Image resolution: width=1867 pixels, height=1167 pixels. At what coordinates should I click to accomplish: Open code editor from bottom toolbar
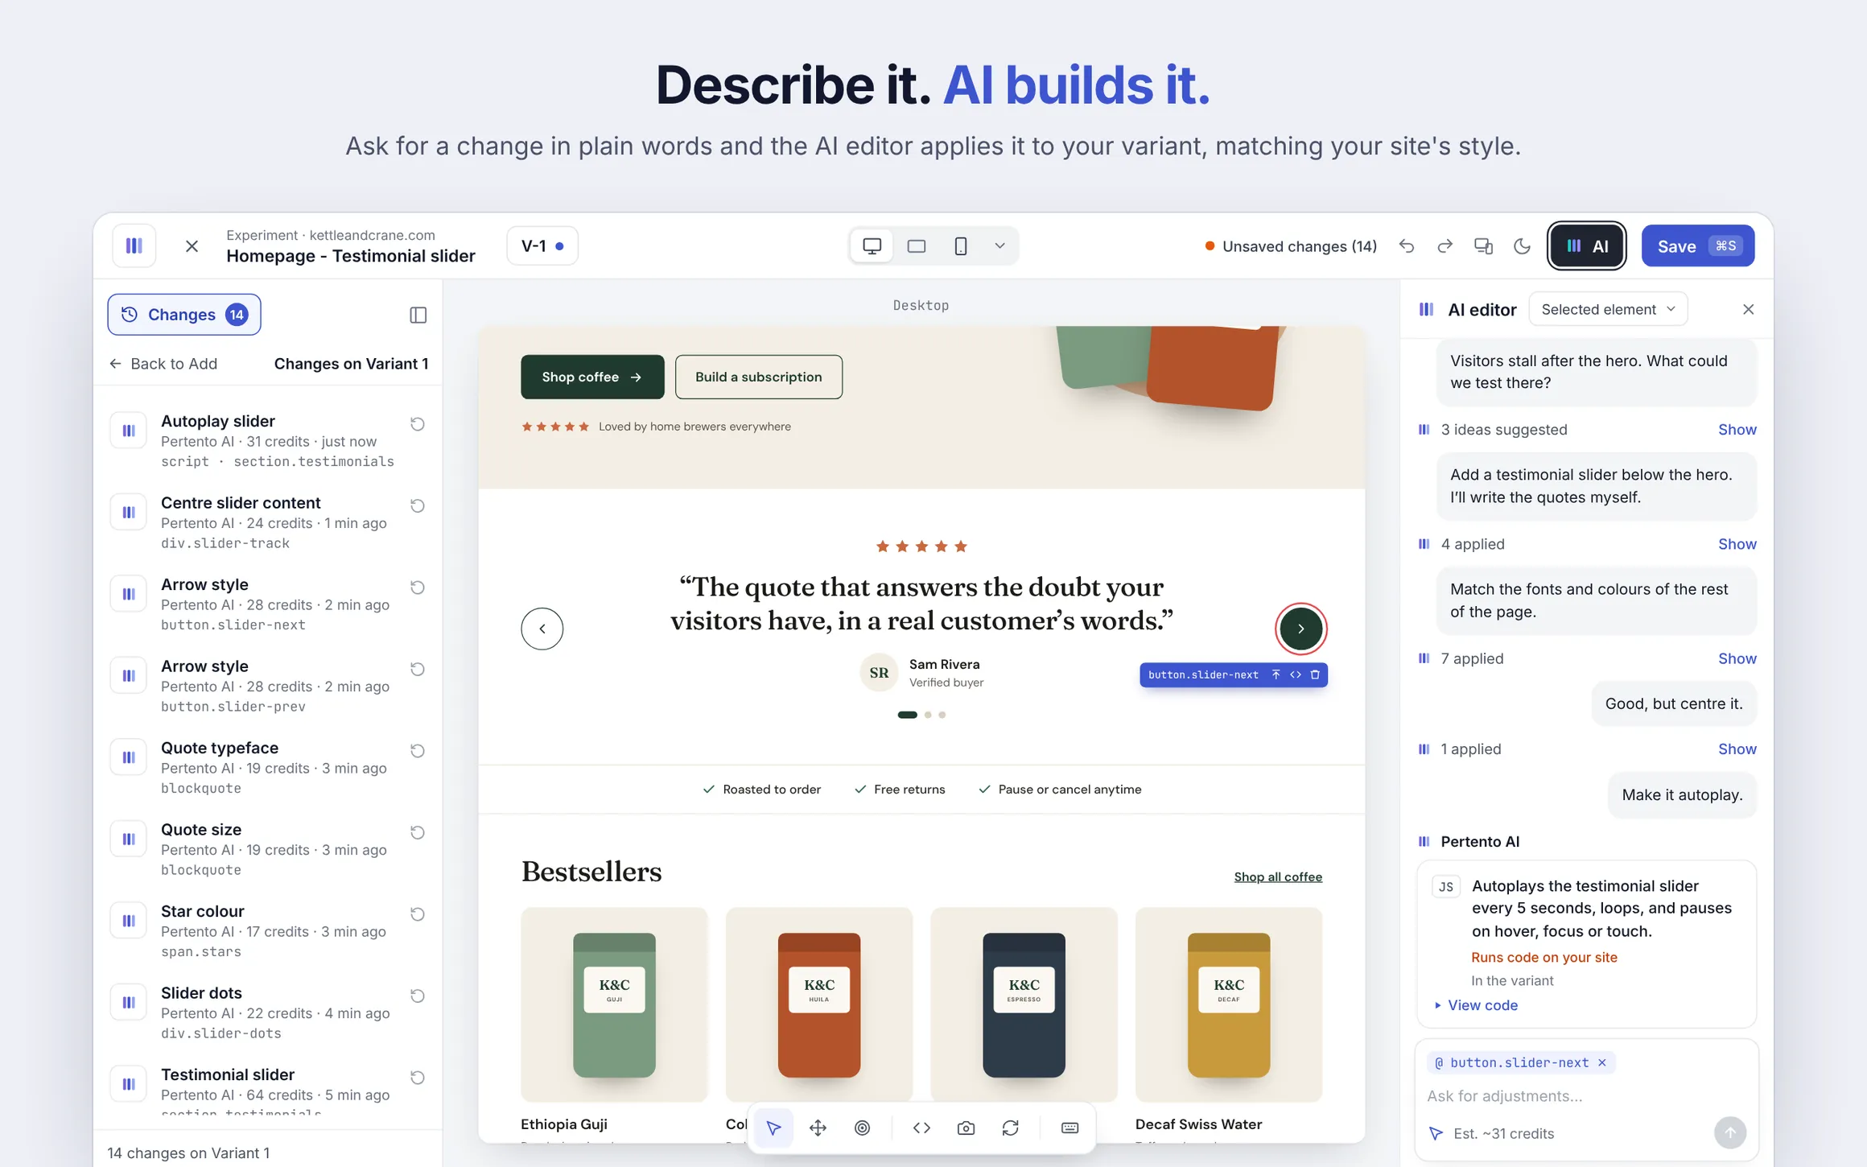pos(921,1128)
